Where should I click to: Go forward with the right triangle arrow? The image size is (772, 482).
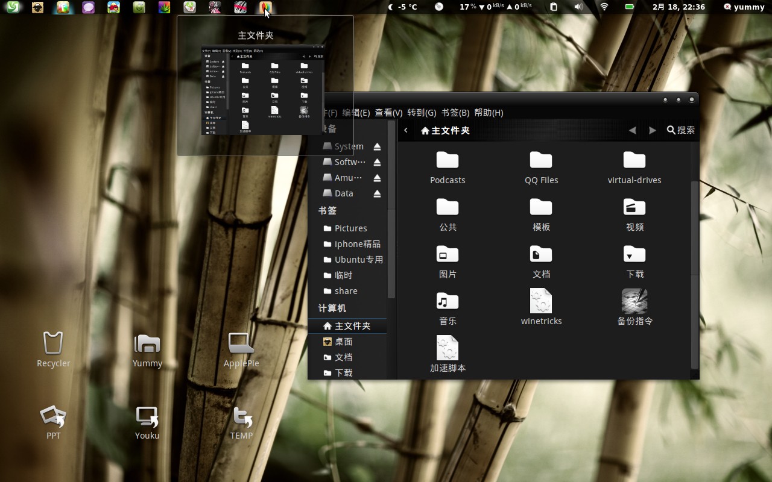coord(652,130)
